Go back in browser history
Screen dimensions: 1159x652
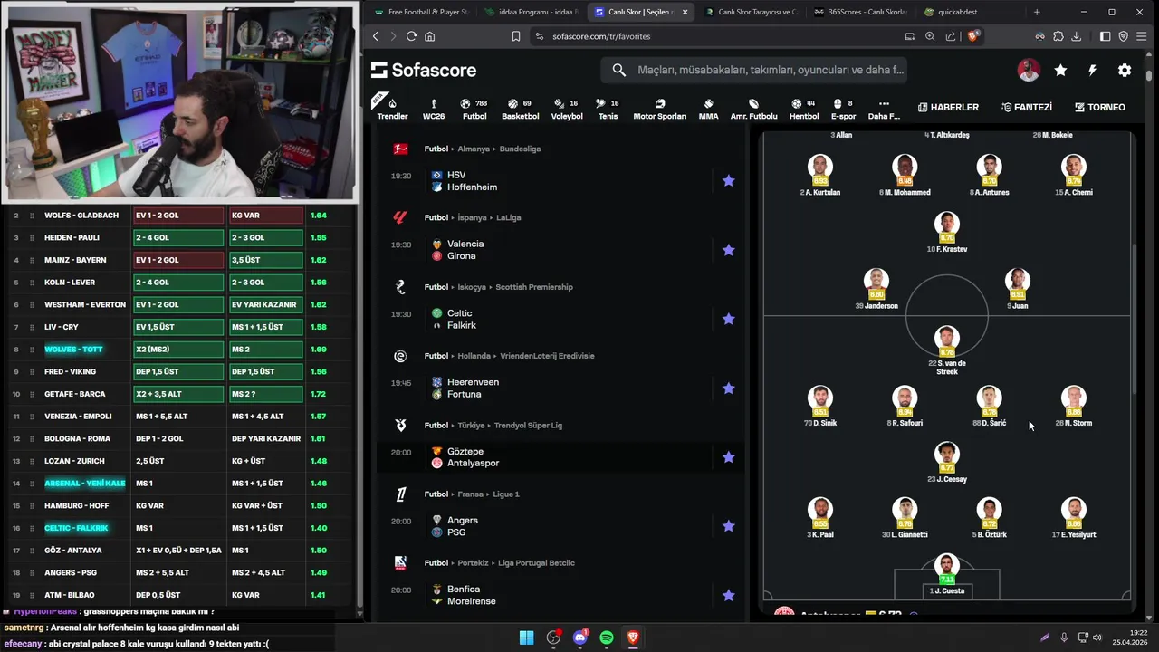pyautogui.click(x=376, y=36)
